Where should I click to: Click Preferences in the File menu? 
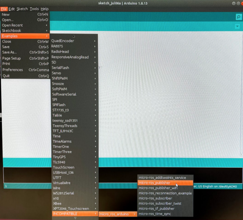pyautogui.click(x=13, y=70)
